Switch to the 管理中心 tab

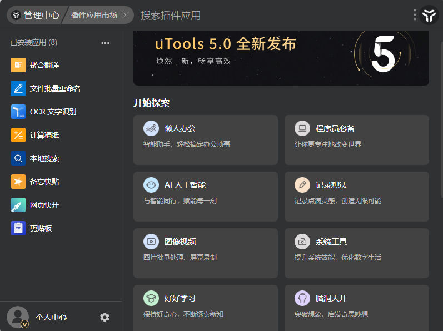pos(36,15)
